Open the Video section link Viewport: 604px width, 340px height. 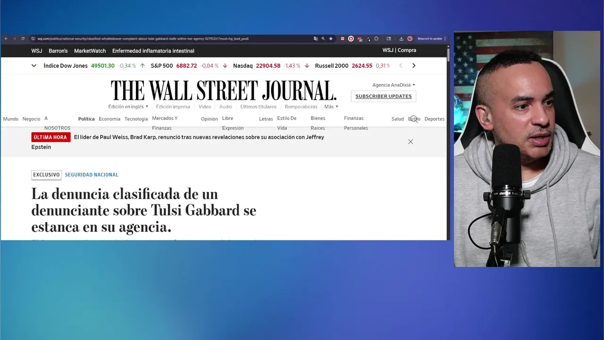coord(205,107)
